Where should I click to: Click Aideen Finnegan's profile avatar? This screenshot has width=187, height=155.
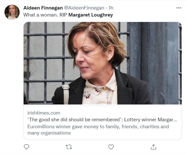12,12
